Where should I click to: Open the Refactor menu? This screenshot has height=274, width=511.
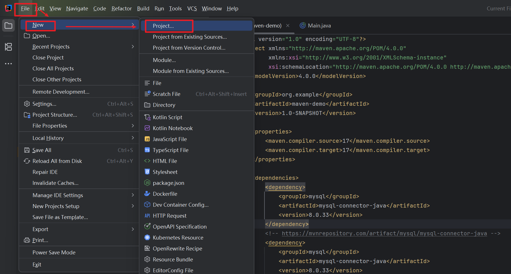coord(121,9)
